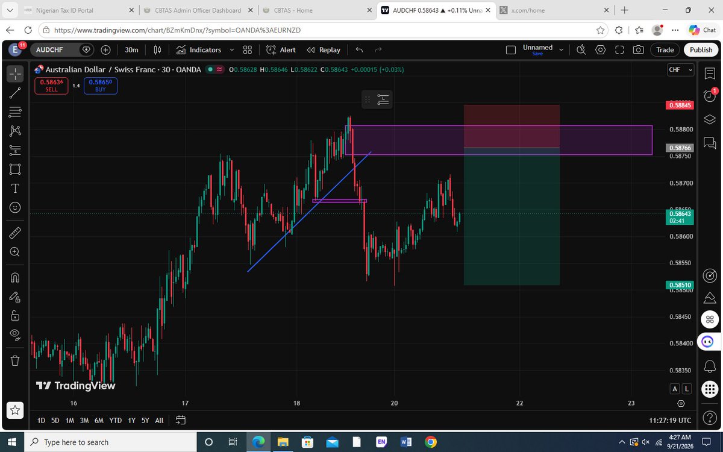723x452 pixels.
Task: Remove drawings with trash icon
Action: [x=15, y=360]
